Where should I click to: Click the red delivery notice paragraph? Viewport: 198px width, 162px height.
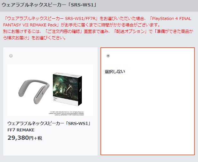click(98, 28)
